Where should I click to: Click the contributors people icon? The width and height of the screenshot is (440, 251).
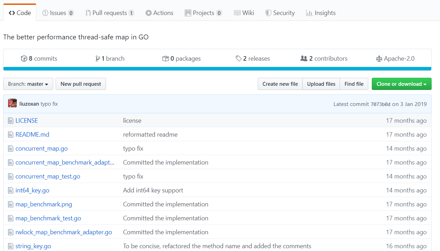pos(304,59)
